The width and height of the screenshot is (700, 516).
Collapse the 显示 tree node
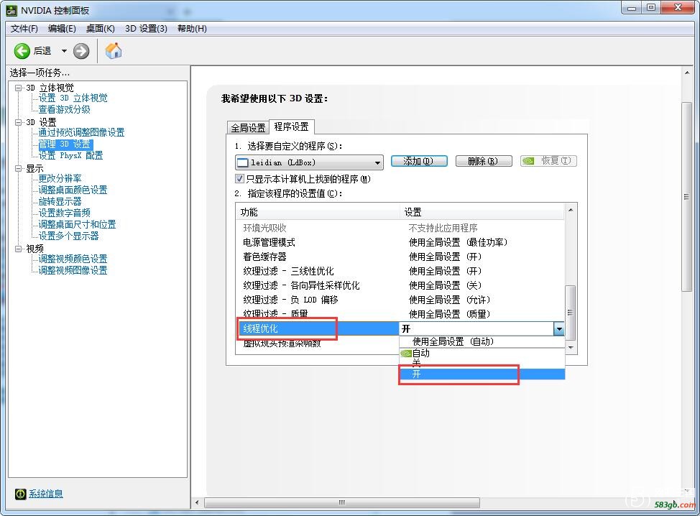tap(18, 169)
